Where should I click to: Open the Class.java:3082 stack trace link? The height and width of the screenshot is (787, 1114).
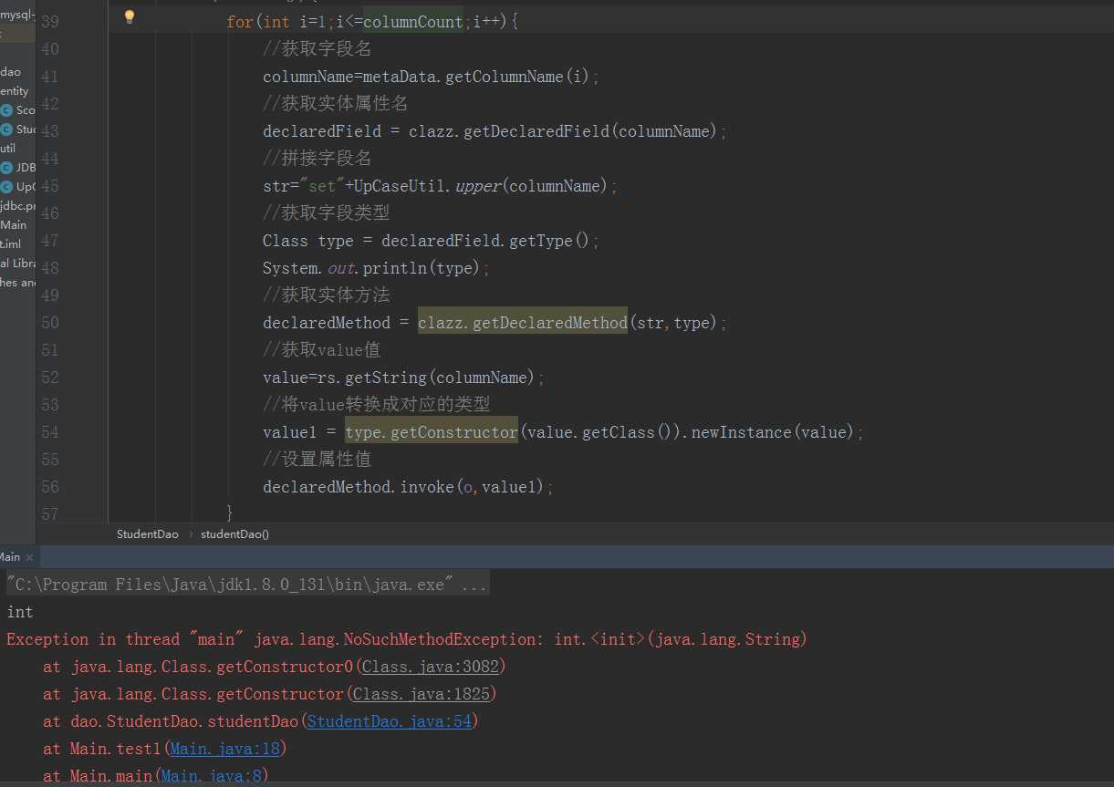click(x=431, y=667)
